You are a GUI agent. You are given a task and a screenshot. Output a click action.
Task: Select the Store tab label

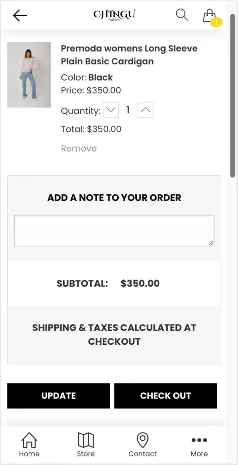(x=86, y=454)
